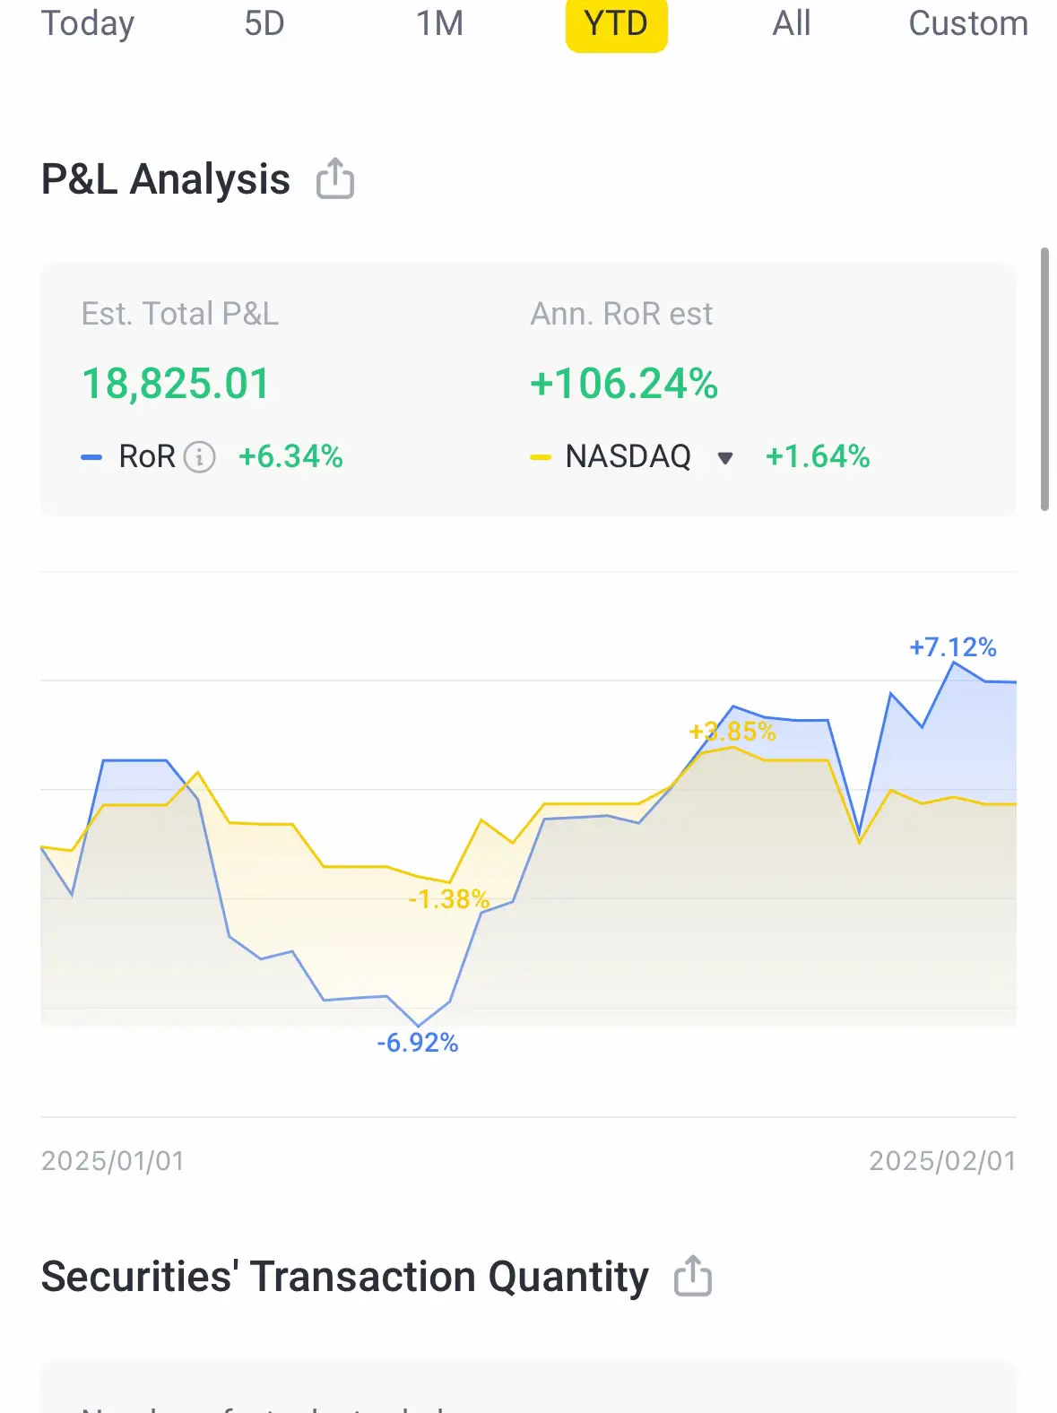The image size is (1057, 1413).
Task: Tap the +3.85% NASDAQ peak label
Action: tap(732, 732)
